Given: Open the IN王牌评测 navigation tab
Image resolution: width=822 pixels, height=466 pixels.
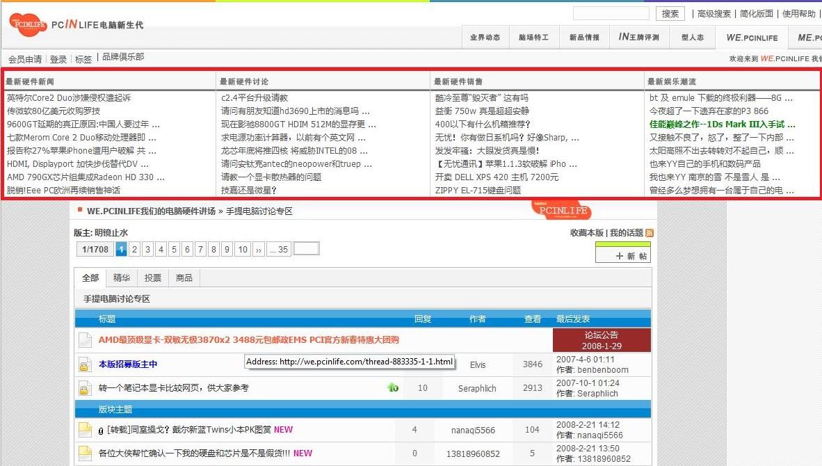Looking at the screenshot, I should (x=638, y=38).
